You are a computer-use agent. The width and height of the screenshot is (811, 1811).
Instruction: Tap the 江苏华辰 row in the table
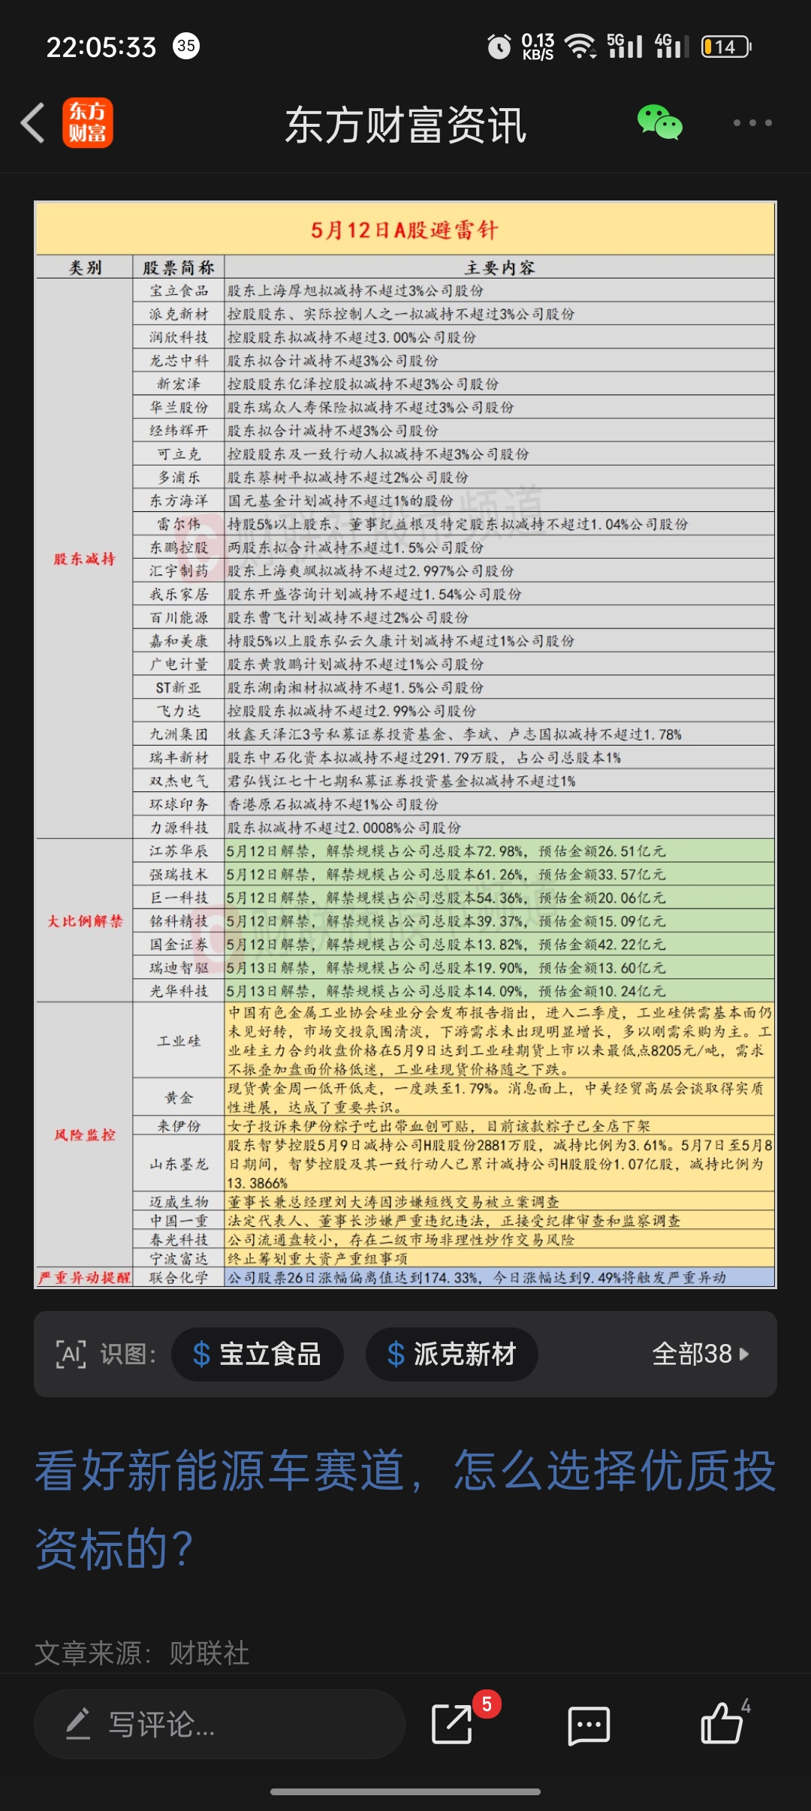click(454, 851)
